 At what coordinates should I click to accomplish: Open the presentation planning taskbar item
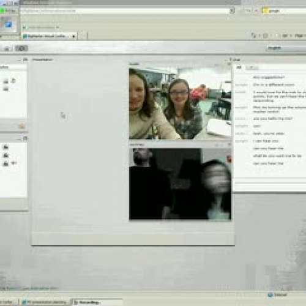(x=45, y=302)
